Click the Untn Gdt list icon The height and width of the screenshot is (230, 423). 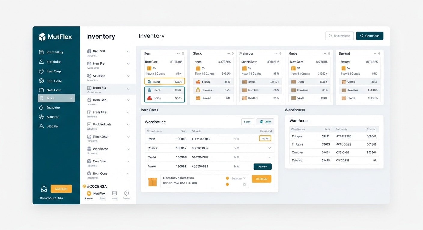click(89, 51)
